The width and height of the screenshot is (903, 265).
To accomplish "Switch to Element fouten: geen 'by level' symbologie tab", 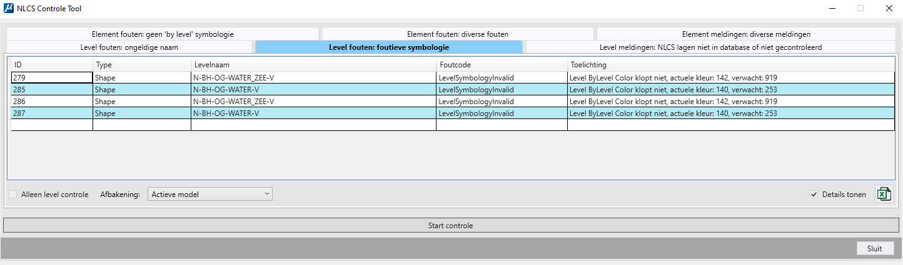I will 163,34.
